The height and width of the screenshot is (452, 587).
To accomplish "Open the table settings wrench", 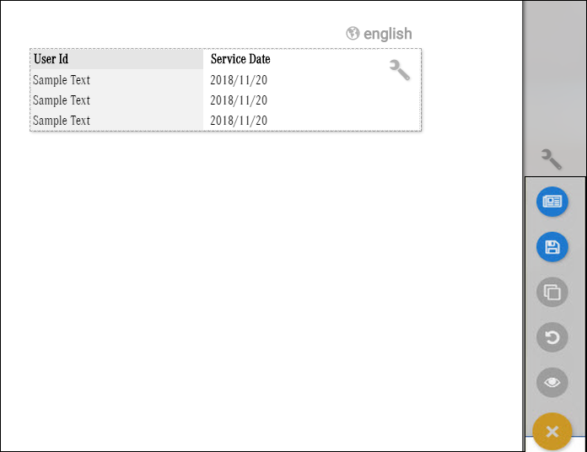I will click(x=400, y=70).
